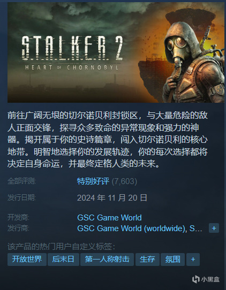
Task: Click the 全部评测 label
Action: coord(21,181)
